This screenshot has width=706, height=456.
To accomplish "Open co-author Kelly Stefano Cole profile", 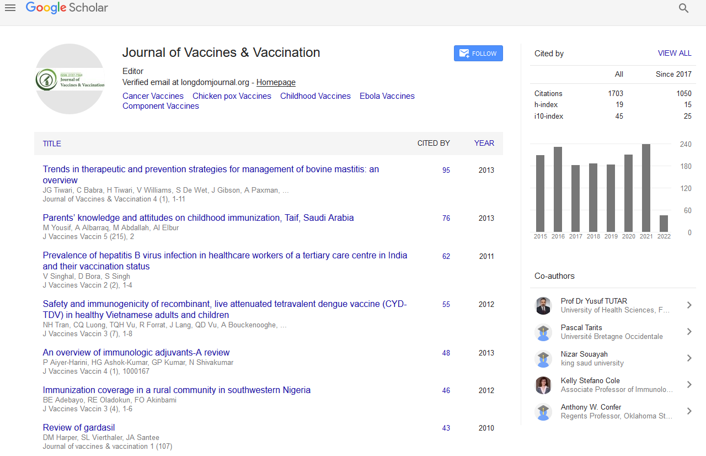I will (590, 381).
